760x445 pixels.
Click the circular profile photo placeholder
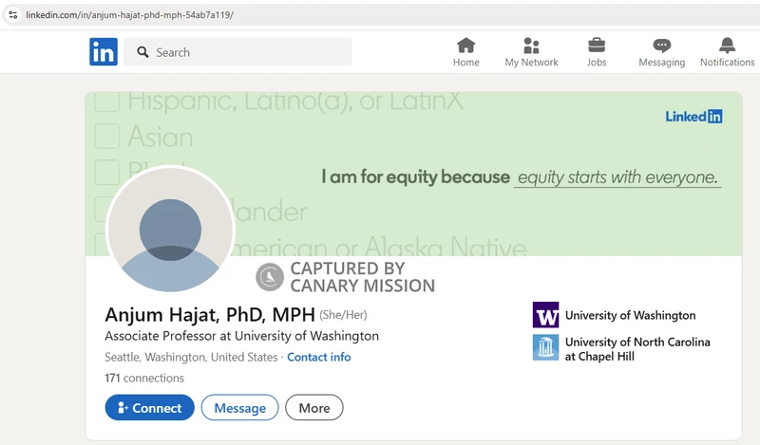[x=170, y=231]
